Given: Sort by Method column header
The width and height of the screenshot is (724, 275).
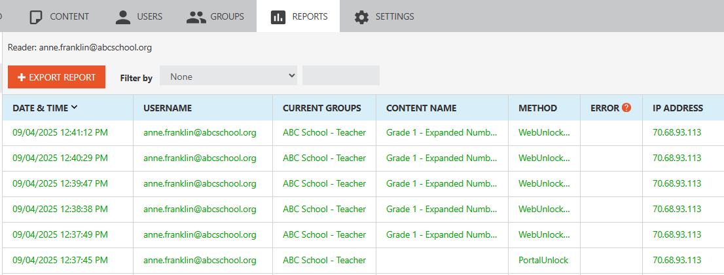Looking at the screenshot, I should coord(537,108).
